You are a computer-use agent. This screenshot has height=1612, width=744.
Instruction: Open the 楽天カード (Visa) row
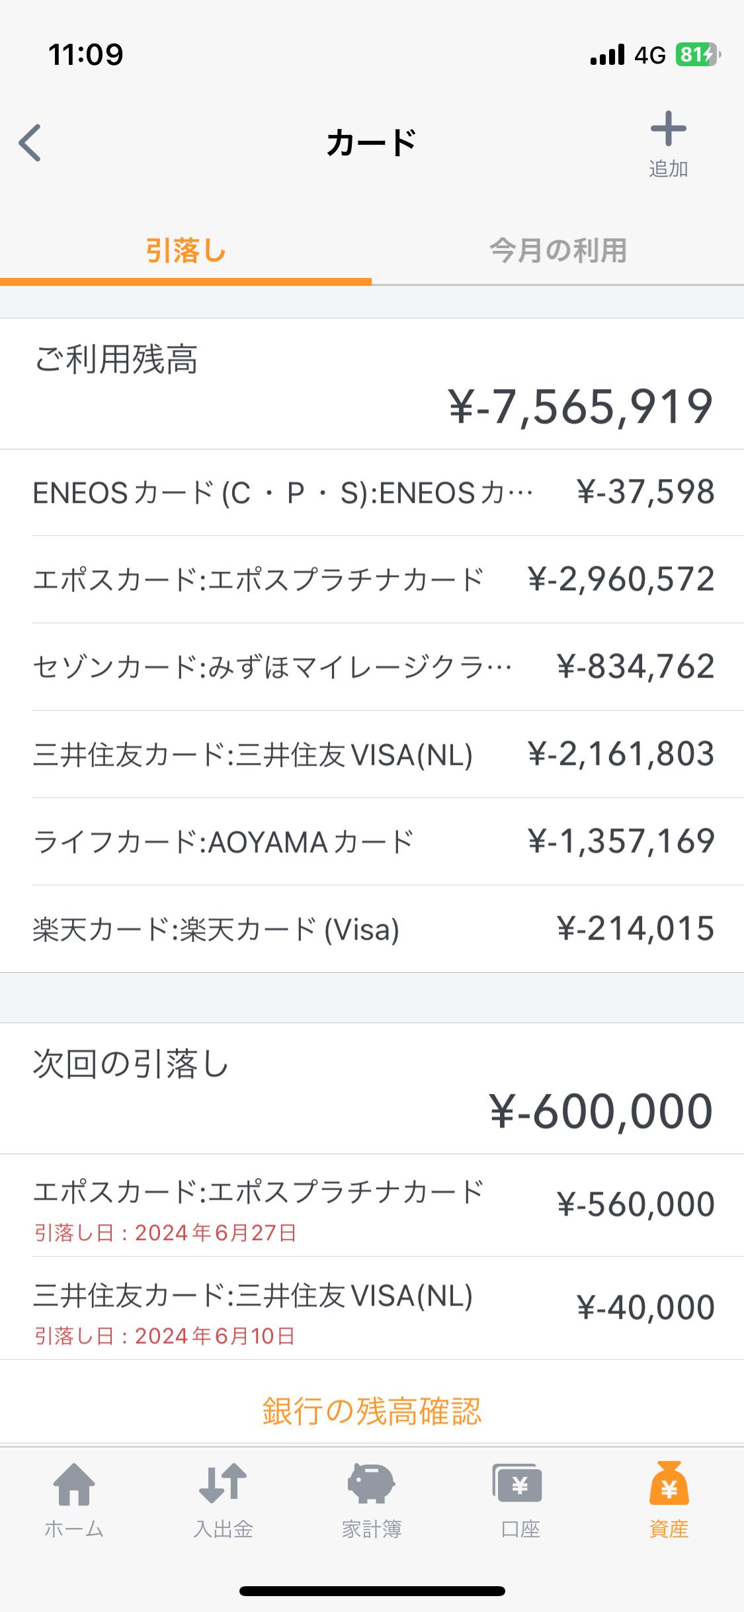pos(372,929)
